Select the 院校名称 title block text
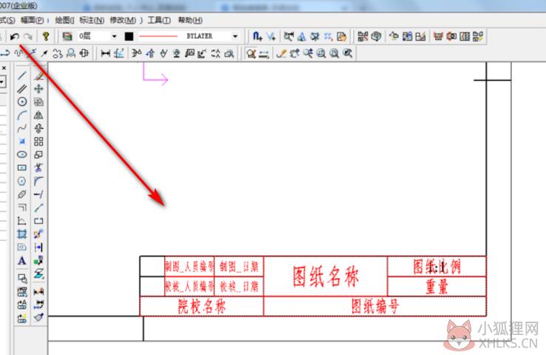This screenshot has width=546, height=355. [x=202, y=307]
